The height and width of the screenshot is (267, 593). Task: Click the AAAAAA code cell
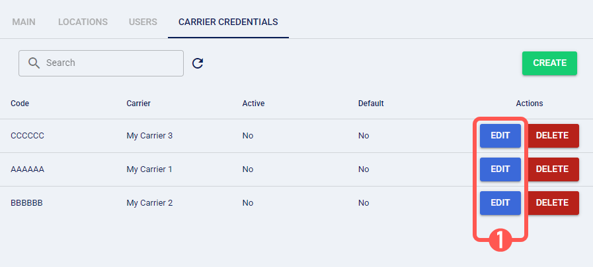(x=27, y=169)
